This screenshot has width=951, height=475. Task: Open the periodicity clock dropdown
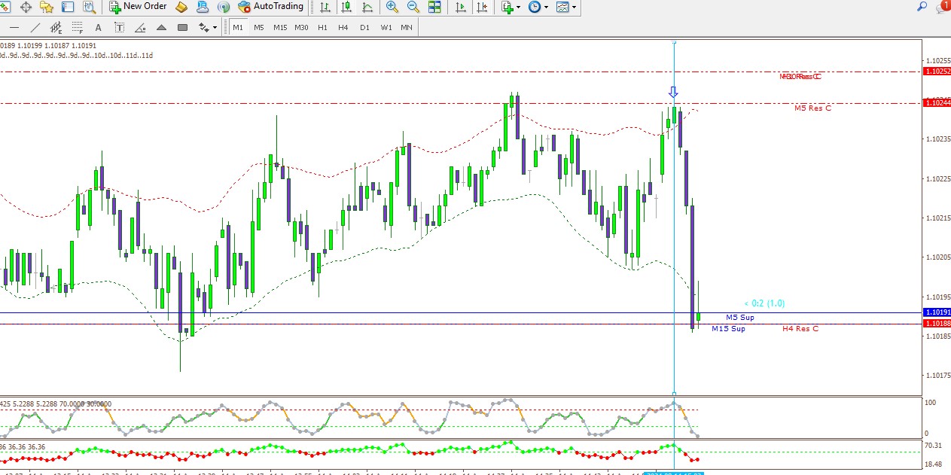coord(538,7)
